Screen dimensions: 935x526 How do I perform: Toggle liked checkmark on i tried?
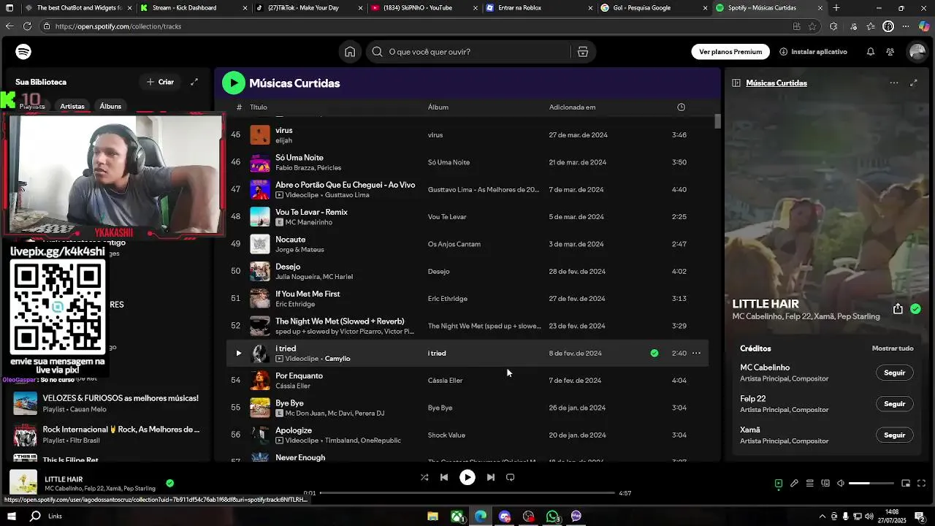pos(654,354)
